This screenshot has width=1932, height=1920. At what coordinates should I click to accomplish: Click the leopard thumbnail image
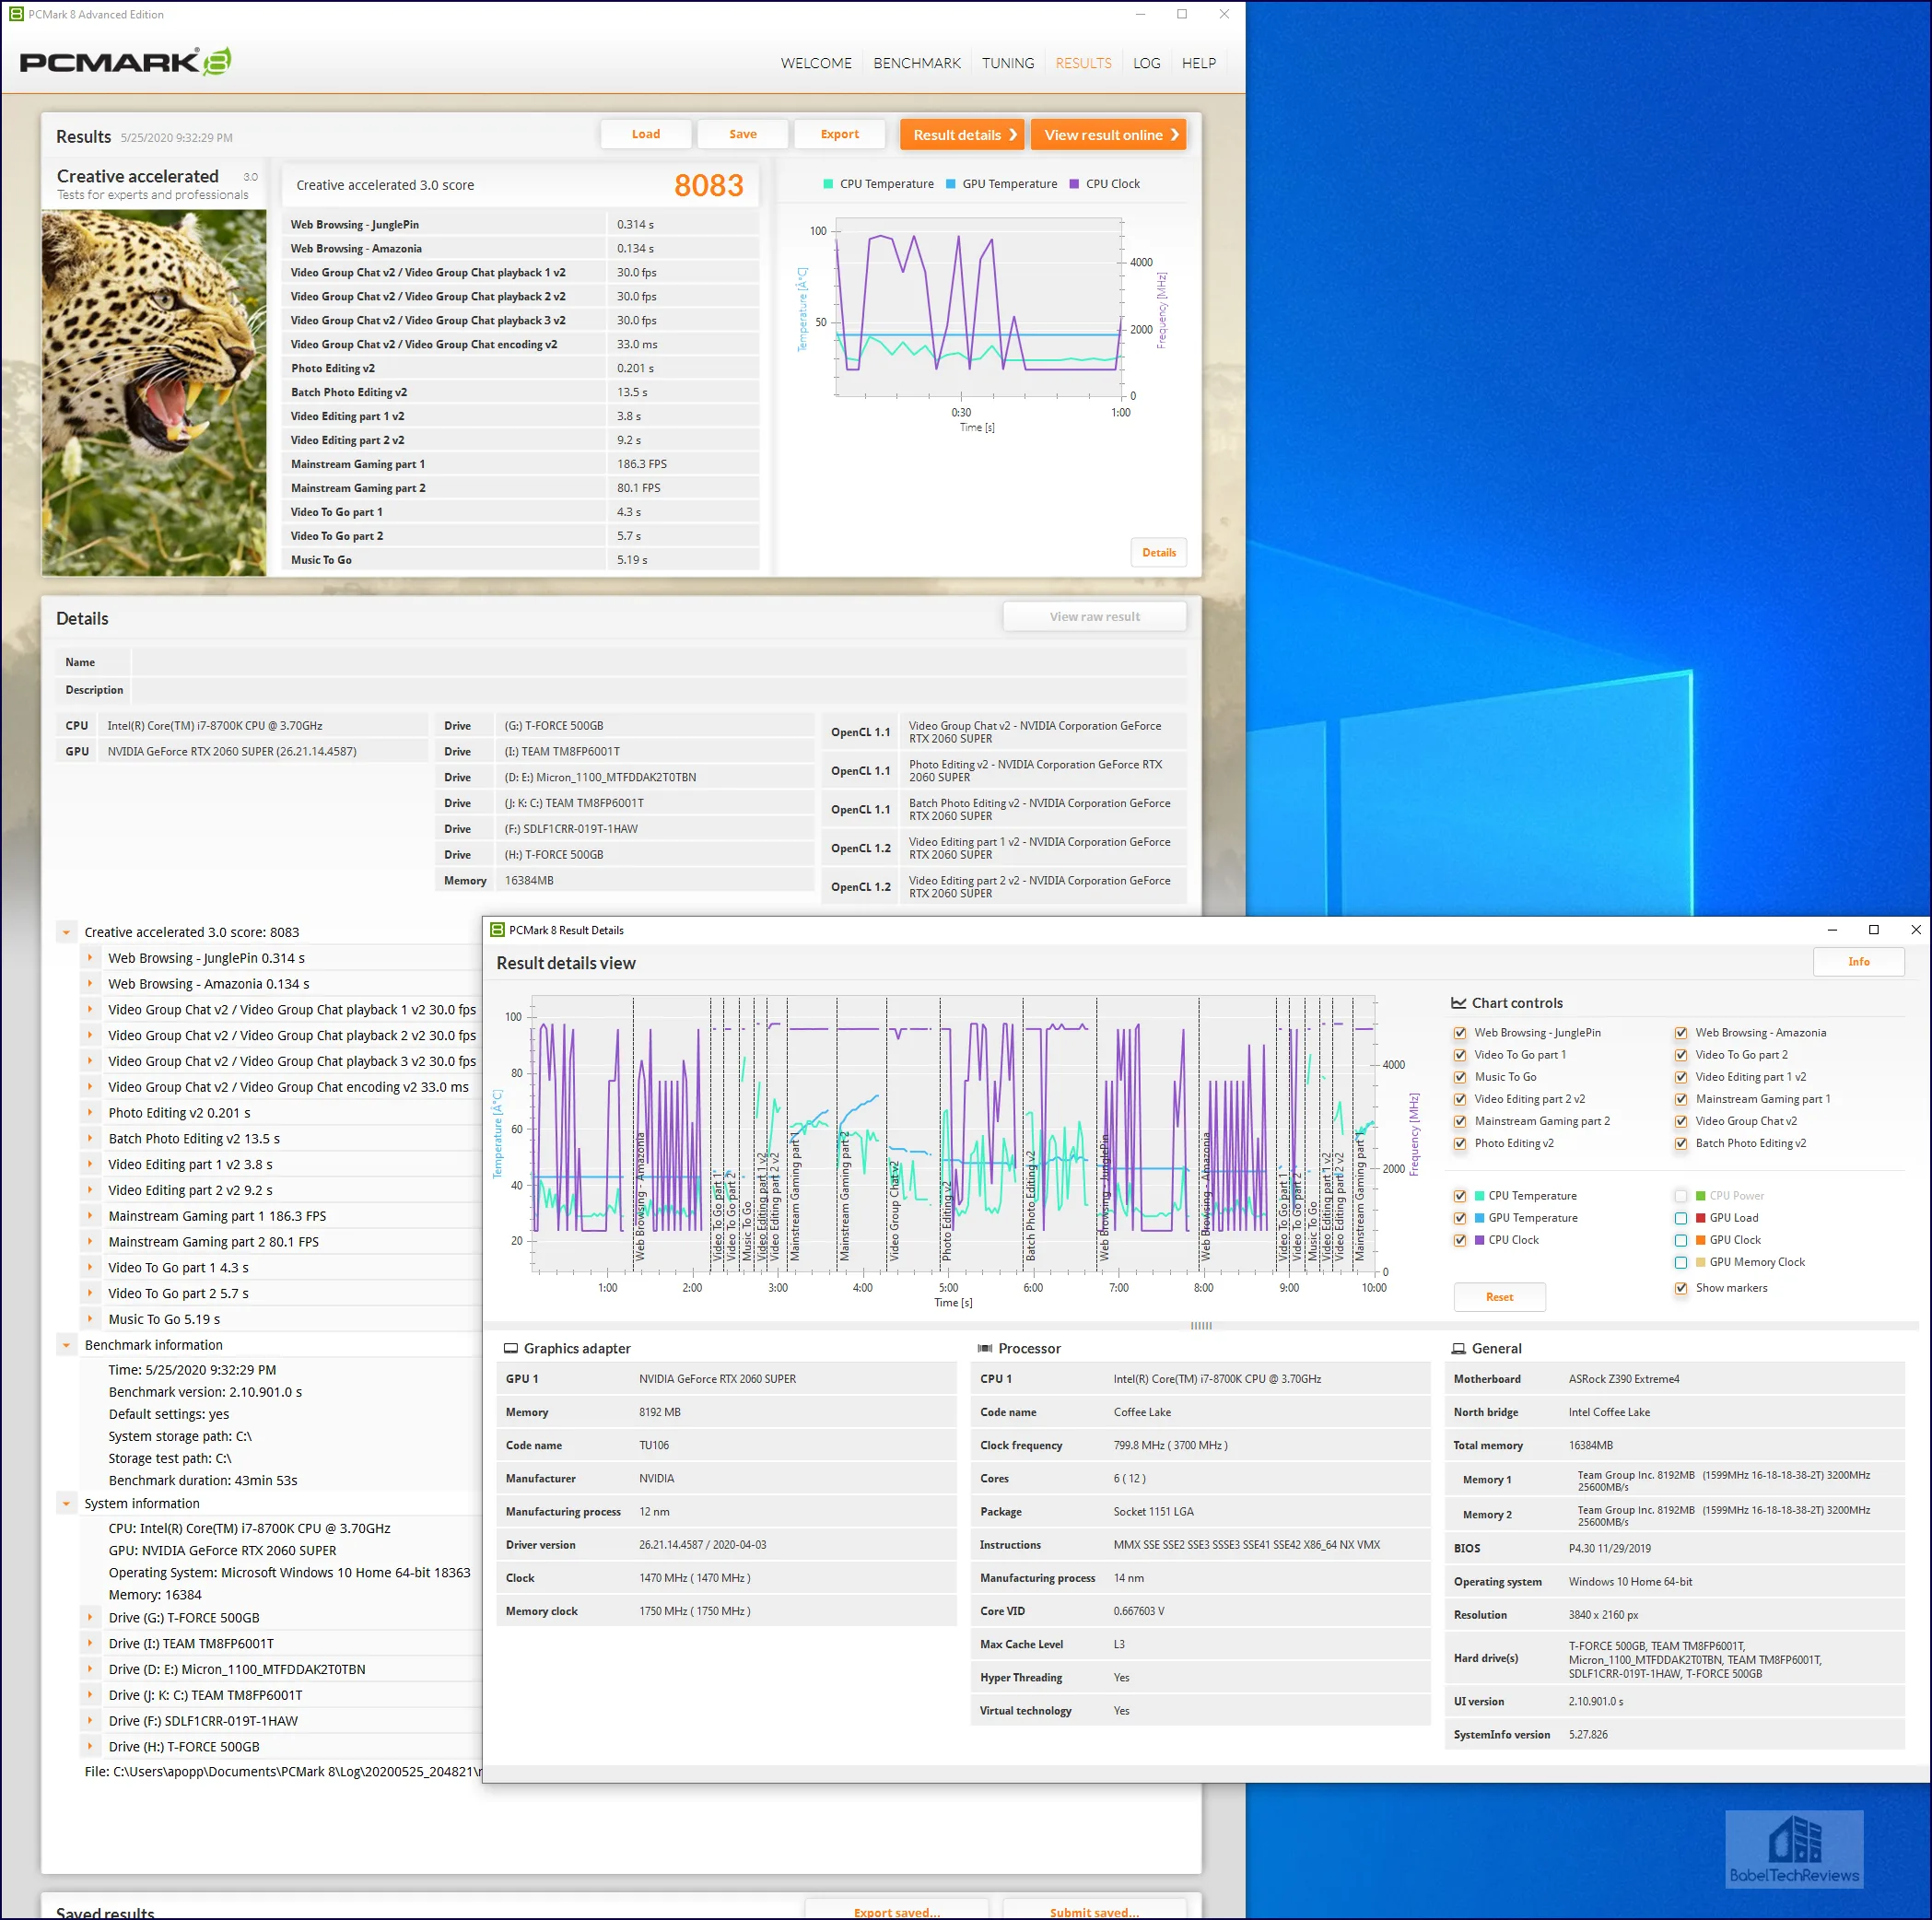(x=154, y=392)
